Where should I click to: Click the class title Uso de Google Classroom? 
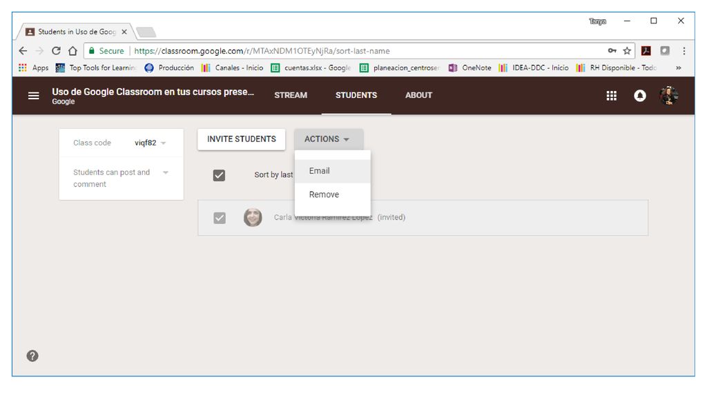tap(153, 92)
